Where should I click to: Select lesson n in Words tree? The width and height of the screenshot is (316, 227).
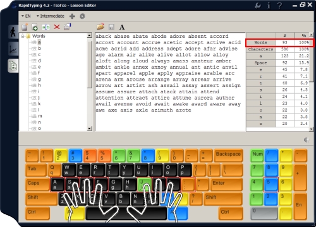coord(39,122)
